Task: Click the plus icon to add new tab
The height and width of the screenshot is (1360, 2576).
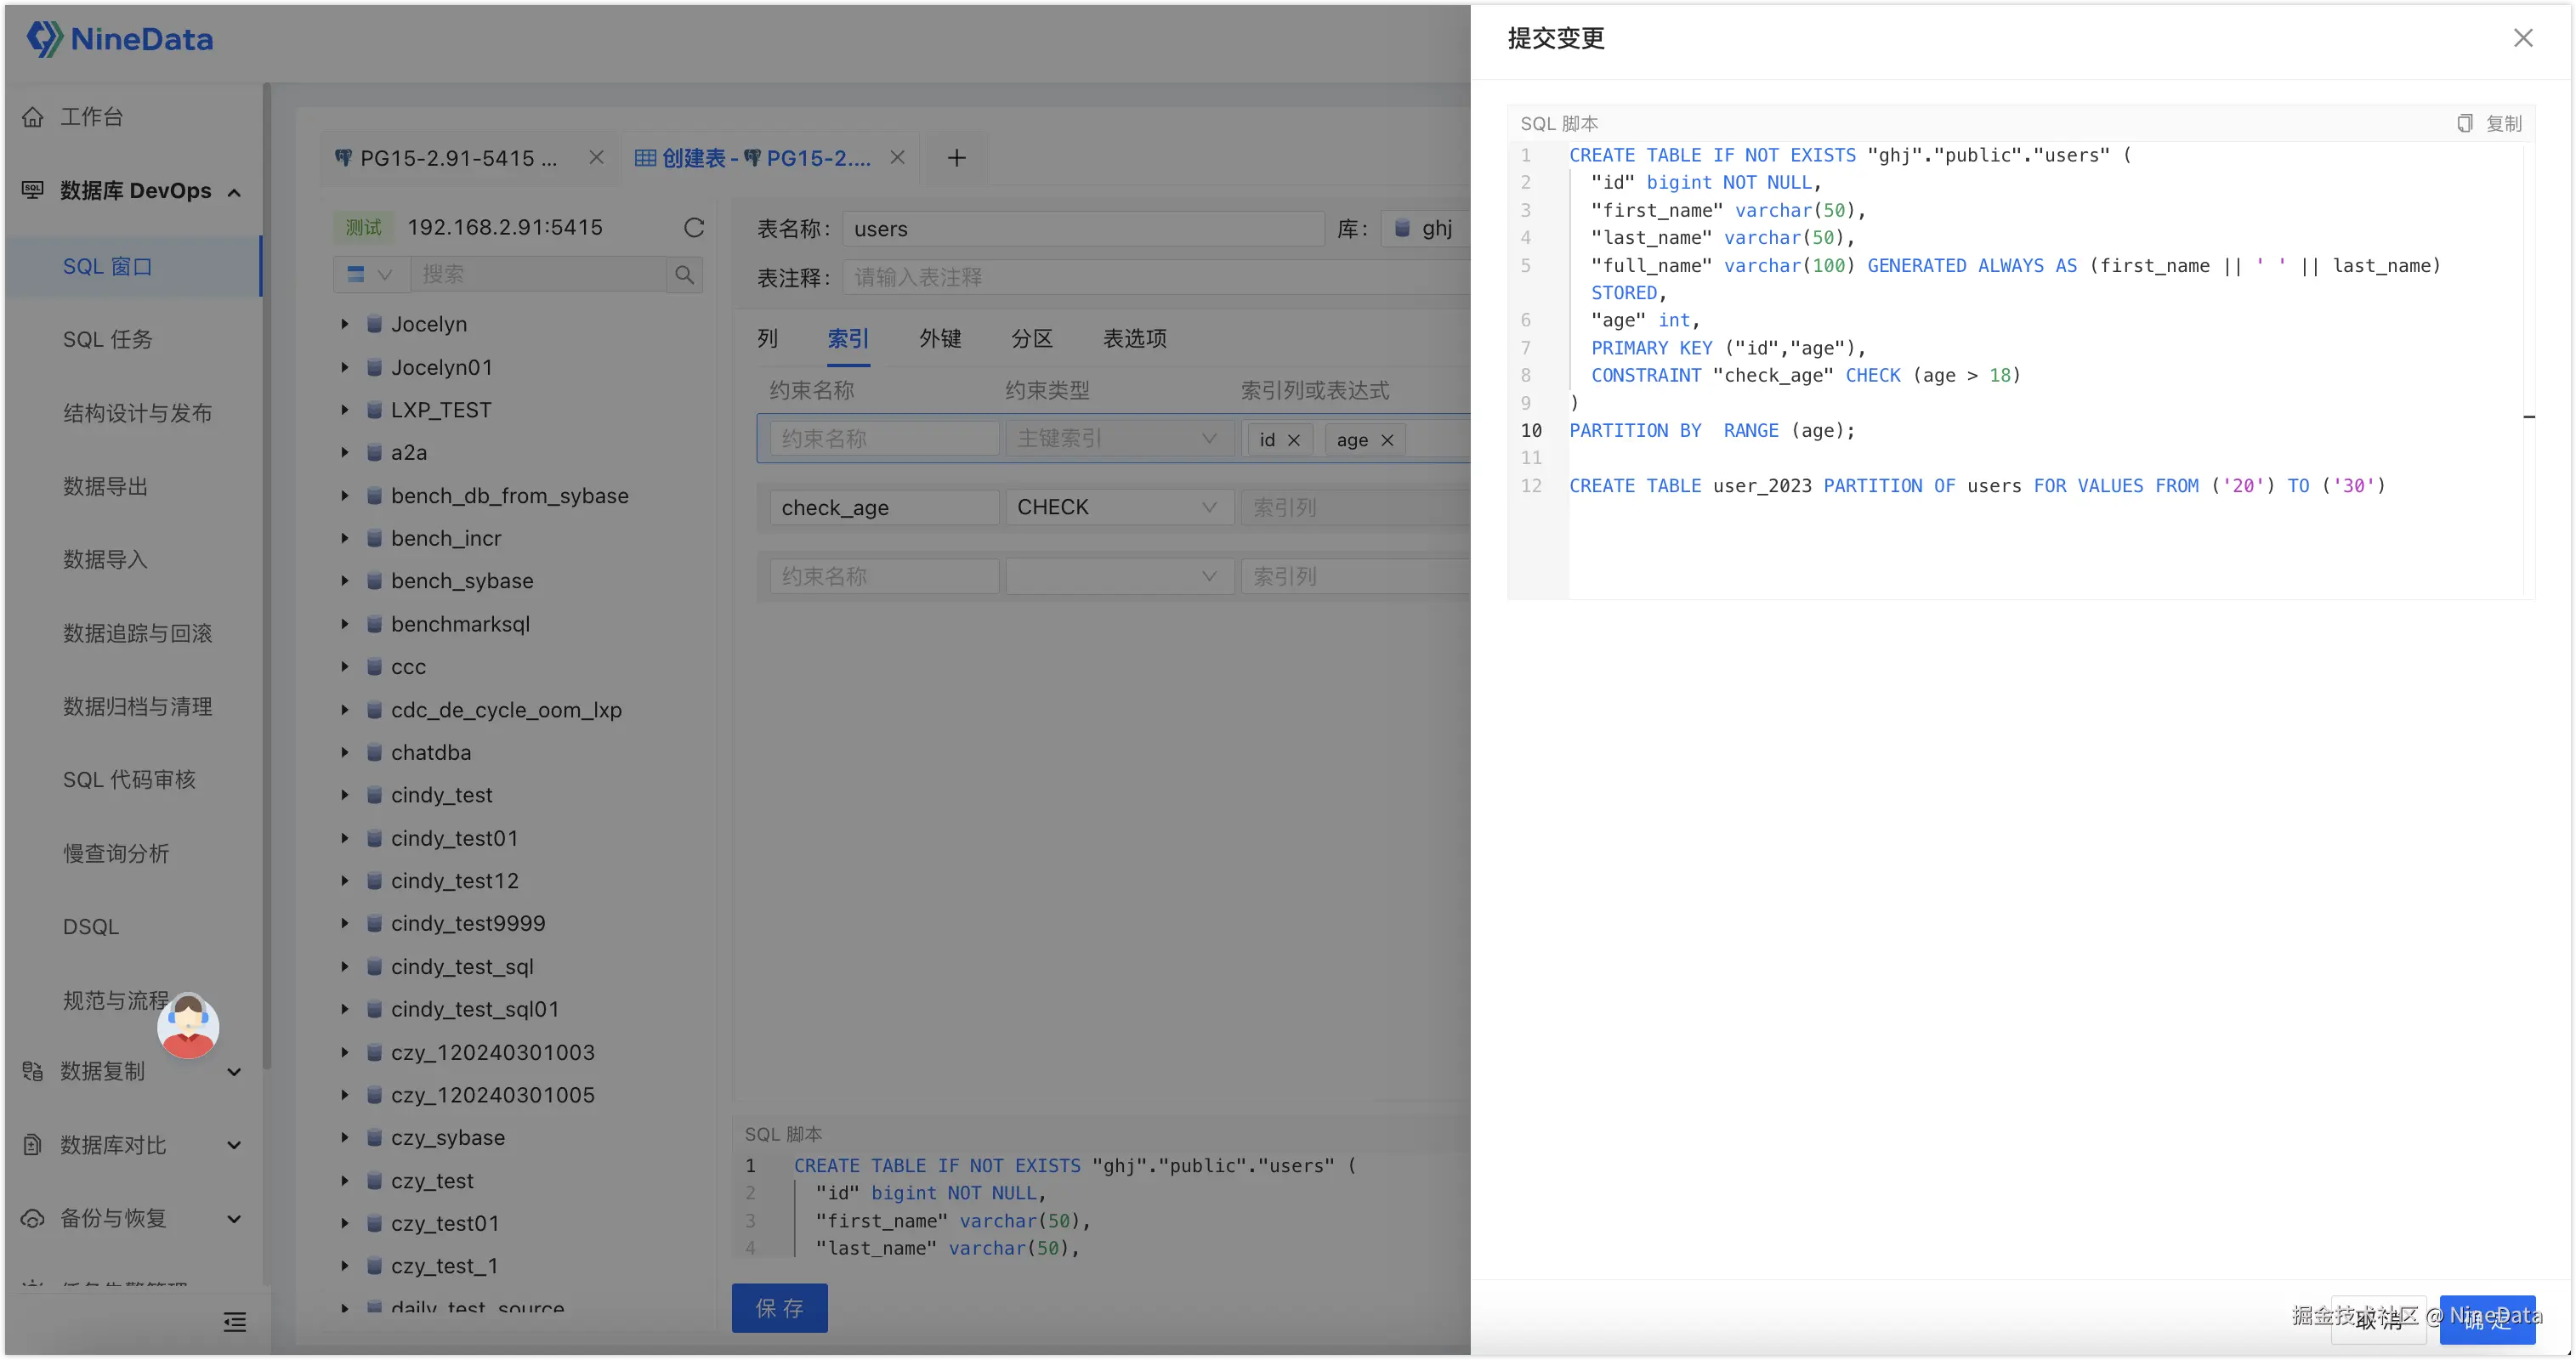Action: point(956,158)
